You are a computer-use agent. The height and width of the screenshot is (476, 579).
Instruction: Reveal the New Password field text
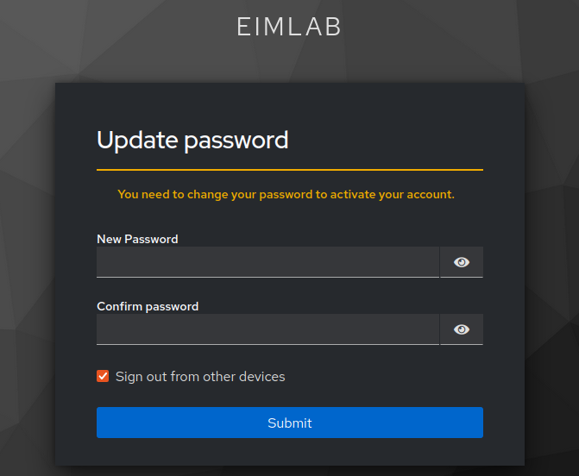(462, 262)
